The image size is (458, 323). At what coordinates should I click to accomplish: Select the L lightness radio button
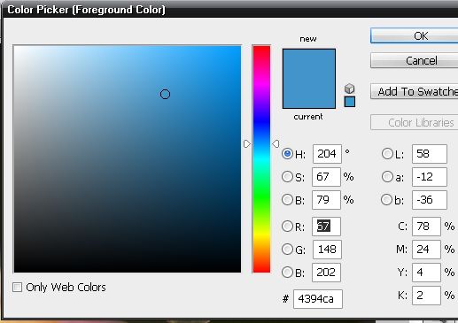click(387, 154)
